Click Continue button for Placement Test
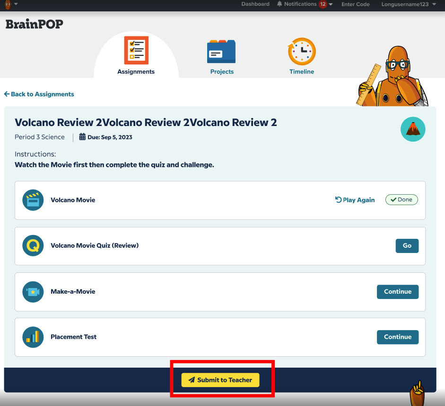This screenshot has width=445, height=406. 397,337
